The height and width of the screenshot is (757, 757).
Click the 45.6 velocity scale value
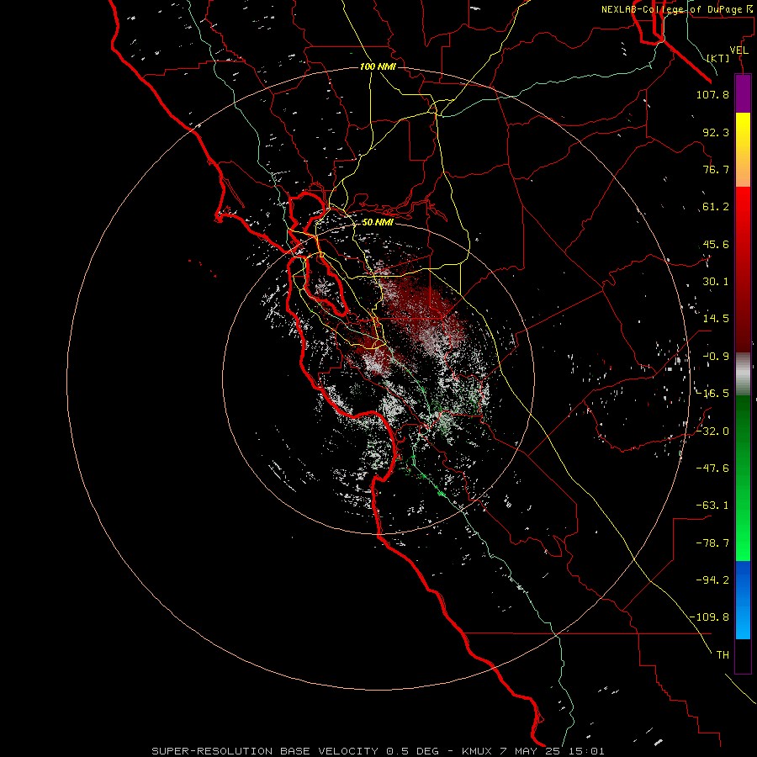716,244
